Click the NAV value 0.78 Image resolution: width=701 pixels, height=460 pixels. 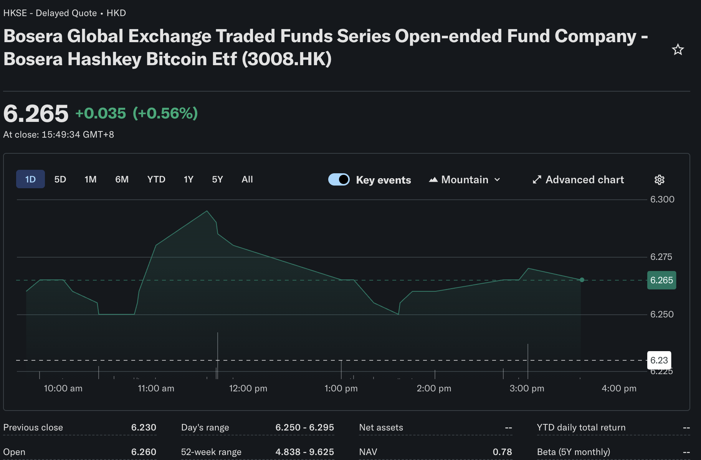click(503, 452)
